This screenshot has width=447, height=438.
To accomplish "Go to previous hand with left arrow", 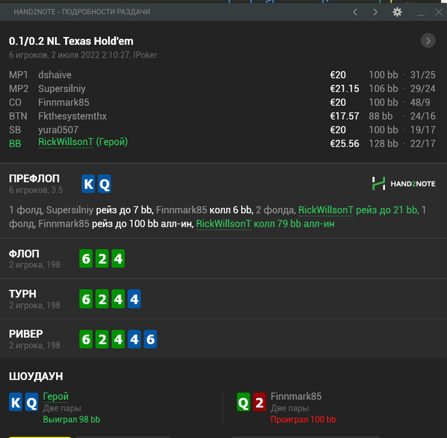I will [x=355, y=12].
